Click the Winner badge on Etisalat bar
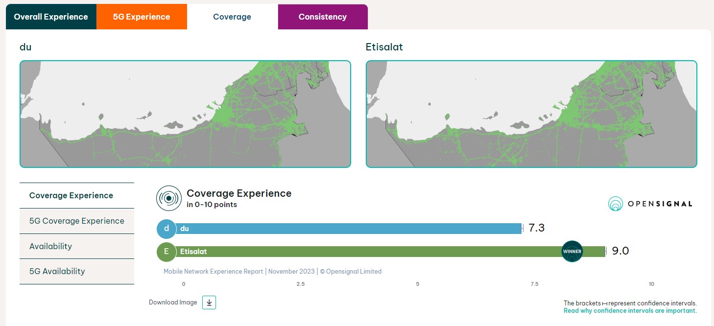Screen dimensions: 714x326 pos(572,252)
